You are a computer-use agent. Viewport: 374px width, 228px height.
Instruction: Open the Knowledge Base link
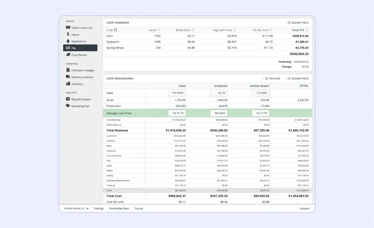click(119, 208)
